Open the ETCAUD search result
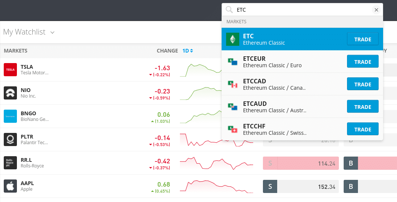This screenshot has width=397, height=202. [x=302, y=107]
